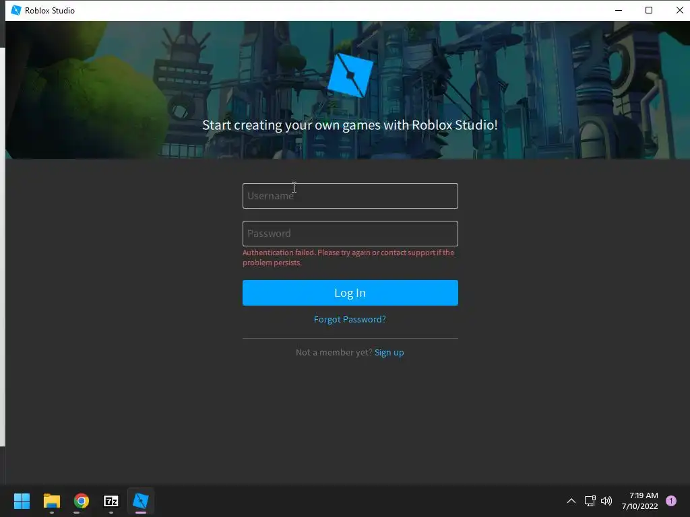Select Roblox Studio taskbar icon
Viewport: 690px width, 517px height.
[x=141, y=501]
